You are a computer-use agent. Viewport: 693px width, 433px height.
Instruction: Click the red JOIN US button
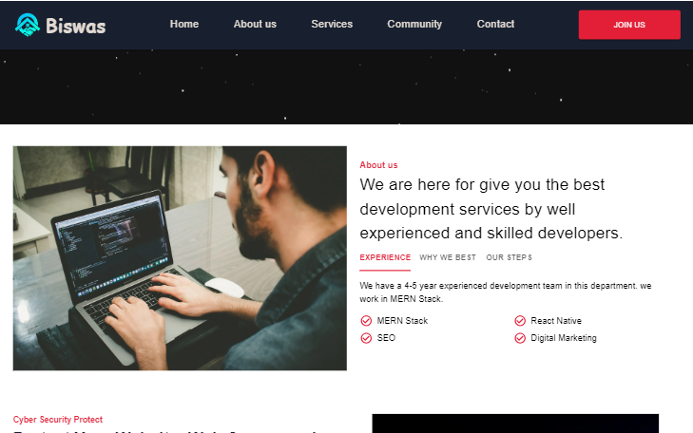629,25
